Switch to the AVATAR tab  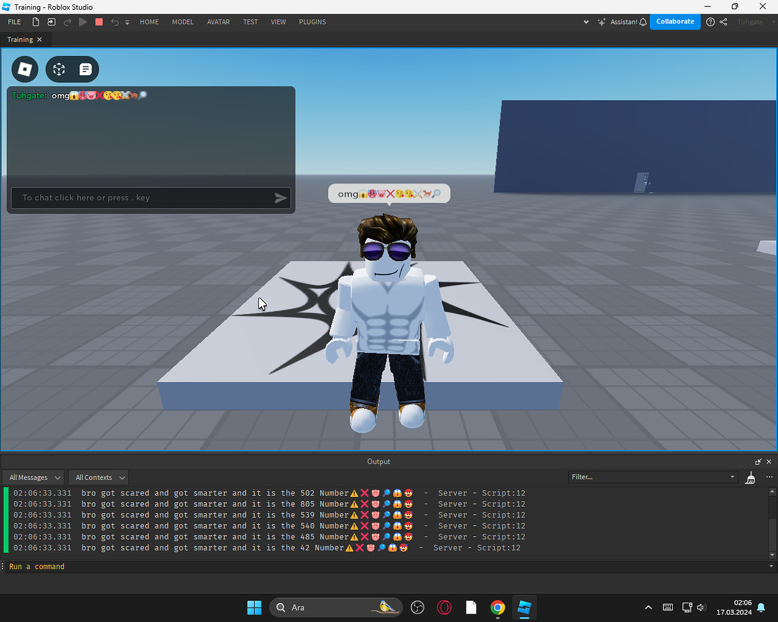pos(218,21)
